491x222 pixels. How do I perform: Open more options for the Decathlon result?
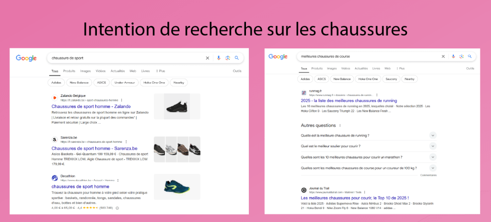click(x=118, y=180)
